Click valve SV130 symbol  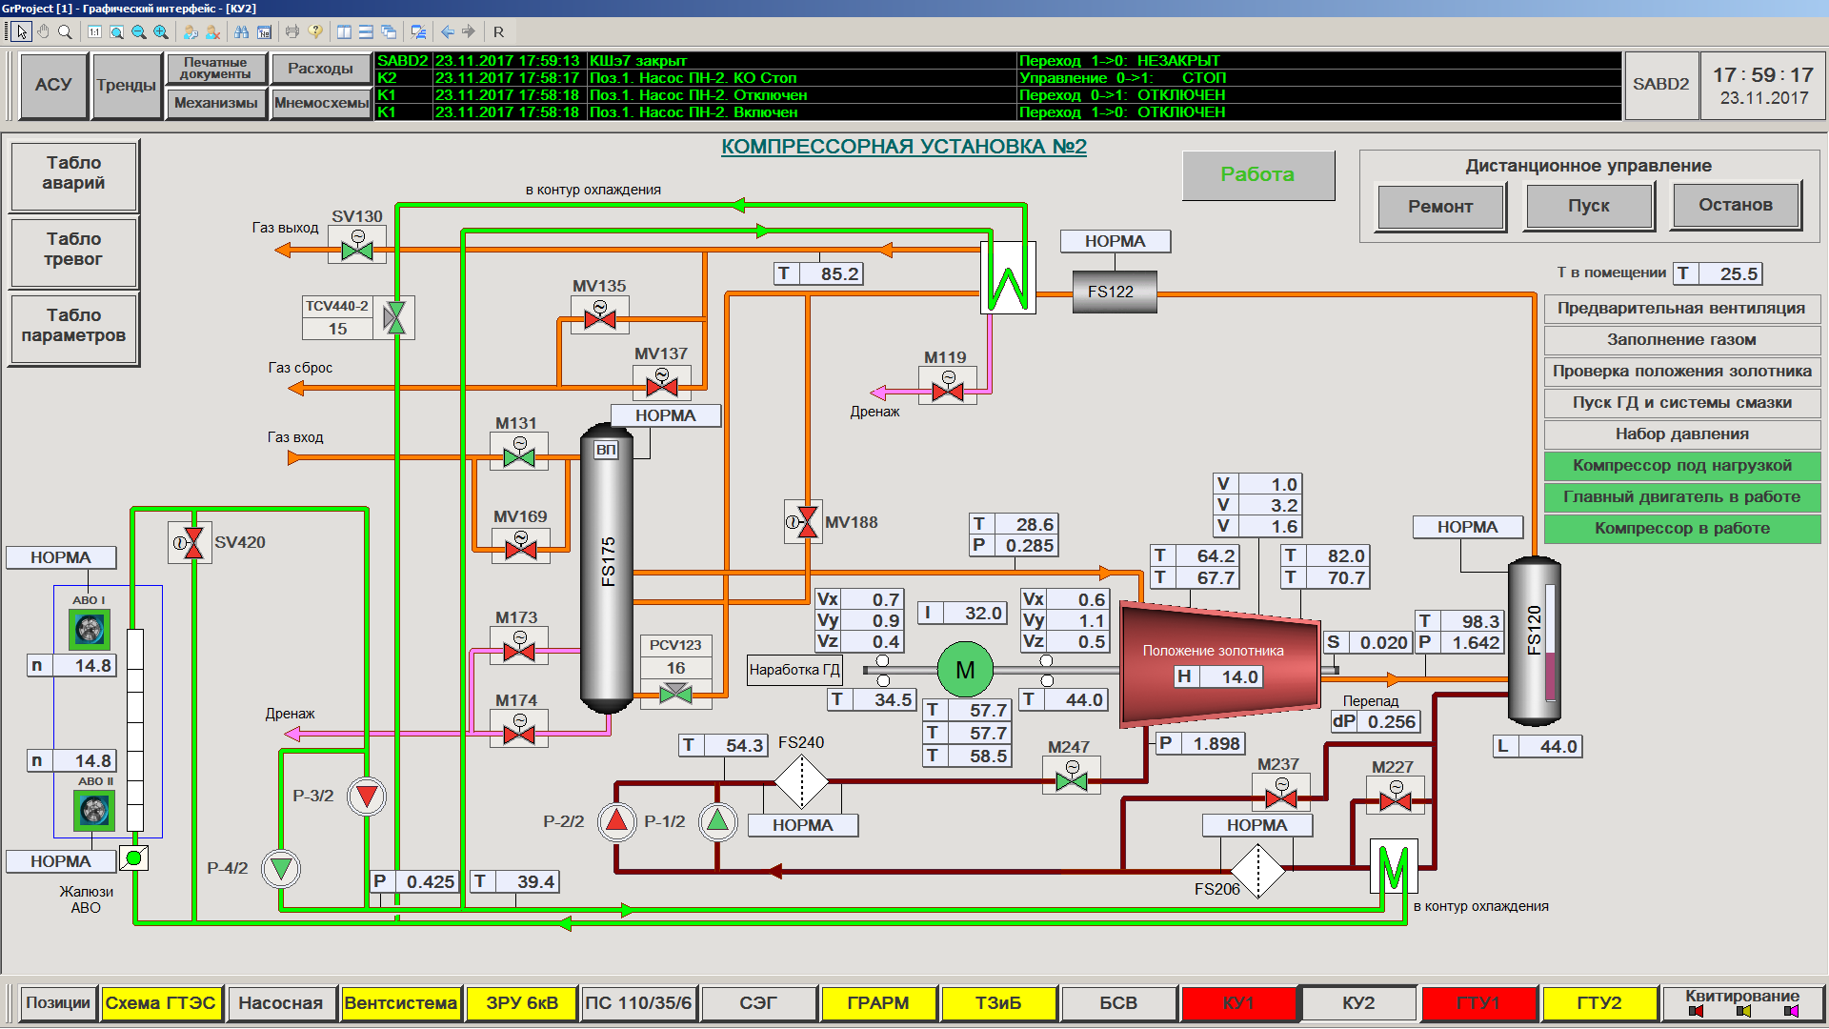357,250
